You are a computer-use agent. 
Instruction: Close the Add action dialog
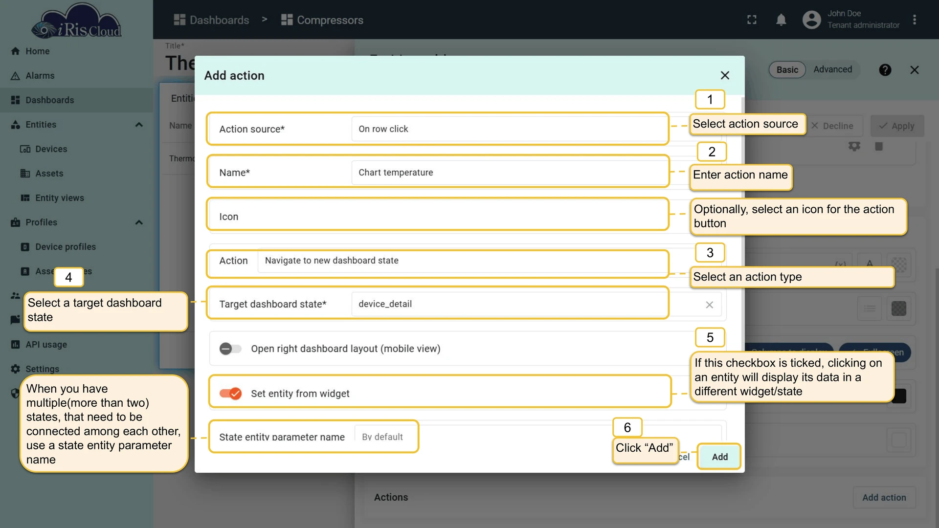[725, 75]
